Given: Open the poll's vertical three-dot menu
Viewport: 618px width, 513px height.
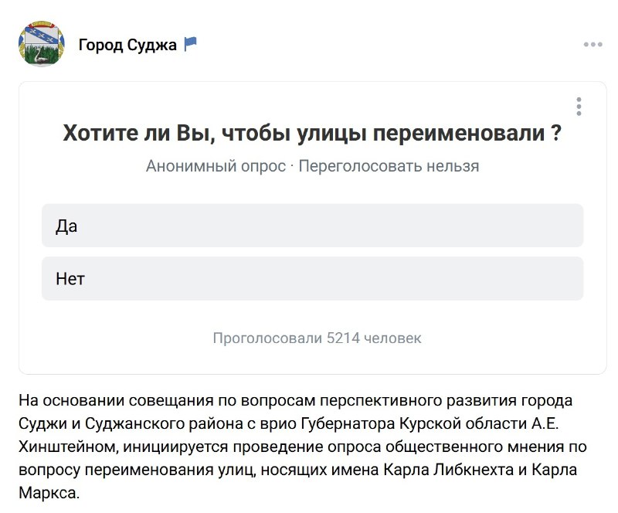Looking at the screenshot, I should coord(579,107).
